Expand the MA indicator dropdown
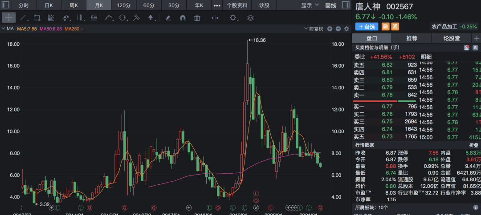This screenshot has height=215, width=481. [x=8, y=29]
